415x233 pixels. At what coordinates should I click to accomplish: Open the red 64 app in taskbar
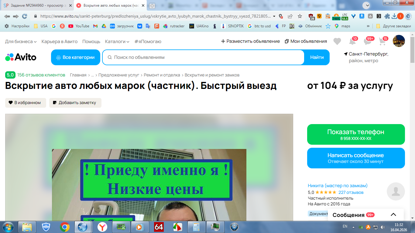pos(159,227)
